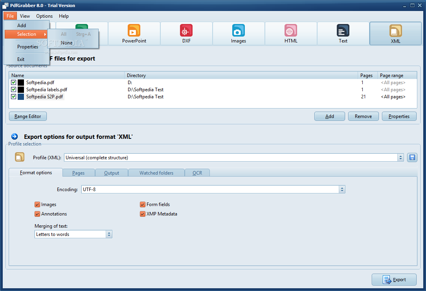The height and width of the screenshot is (291, 426).
Task: Switch to the Output tab
Action: [x=112, y=173]
